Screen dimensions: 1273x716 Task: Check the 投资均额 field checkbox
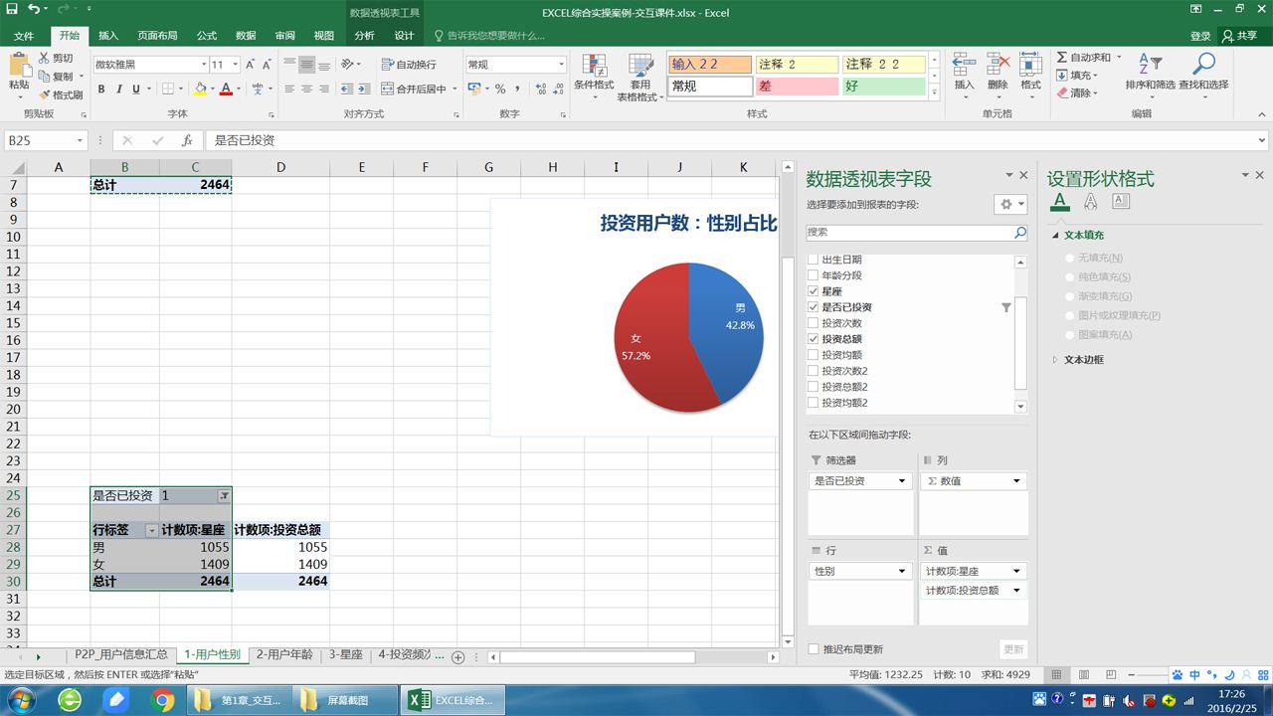tap(814, 355)
